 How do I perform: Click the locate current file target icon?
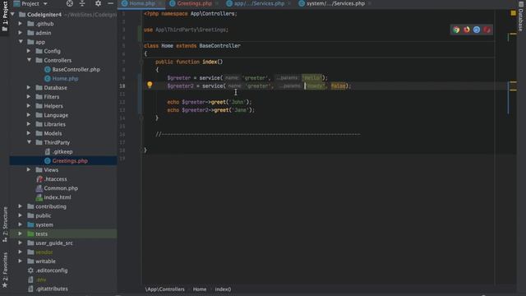pyautogui.click(x=69, y=3)
